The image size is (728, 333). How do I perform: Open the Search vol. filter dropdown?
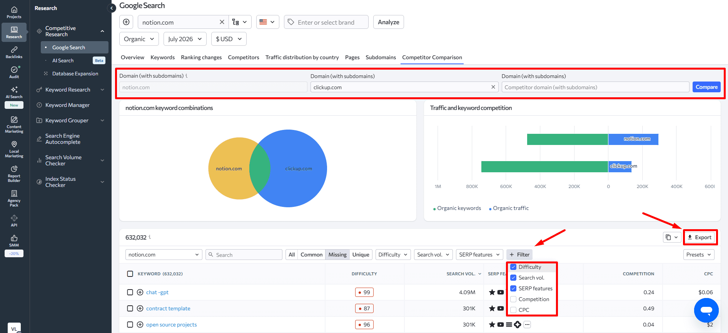coord(433,255)
